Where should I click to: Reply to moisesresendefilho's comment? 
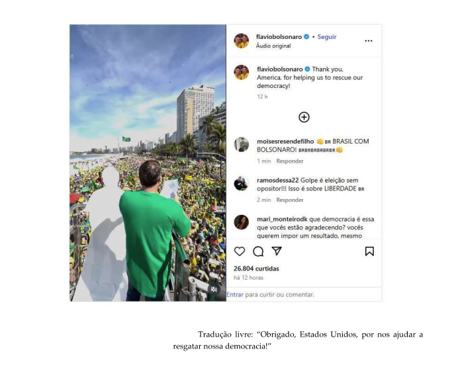[x=290, y=161]
